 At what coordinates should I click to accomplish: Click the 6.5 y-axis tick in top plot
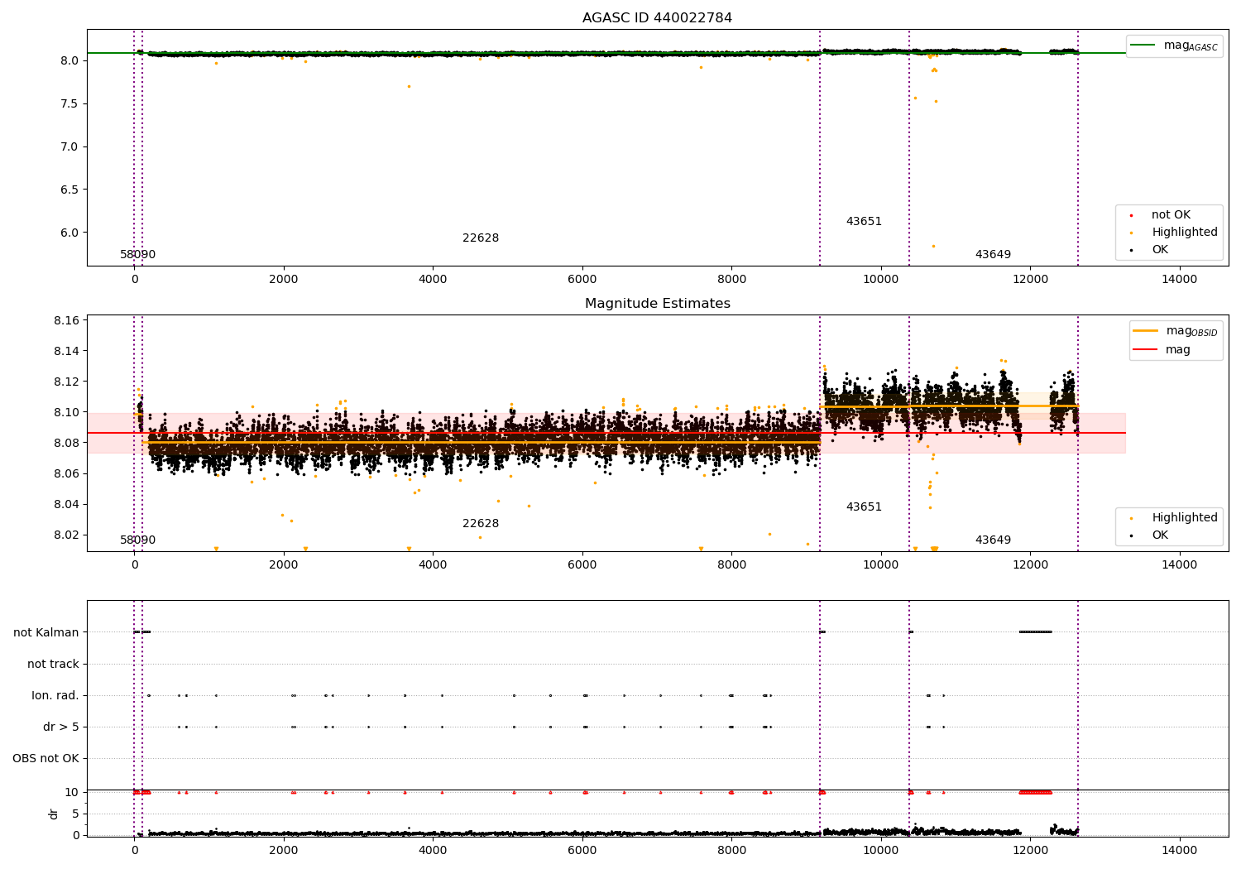(69, 190)
